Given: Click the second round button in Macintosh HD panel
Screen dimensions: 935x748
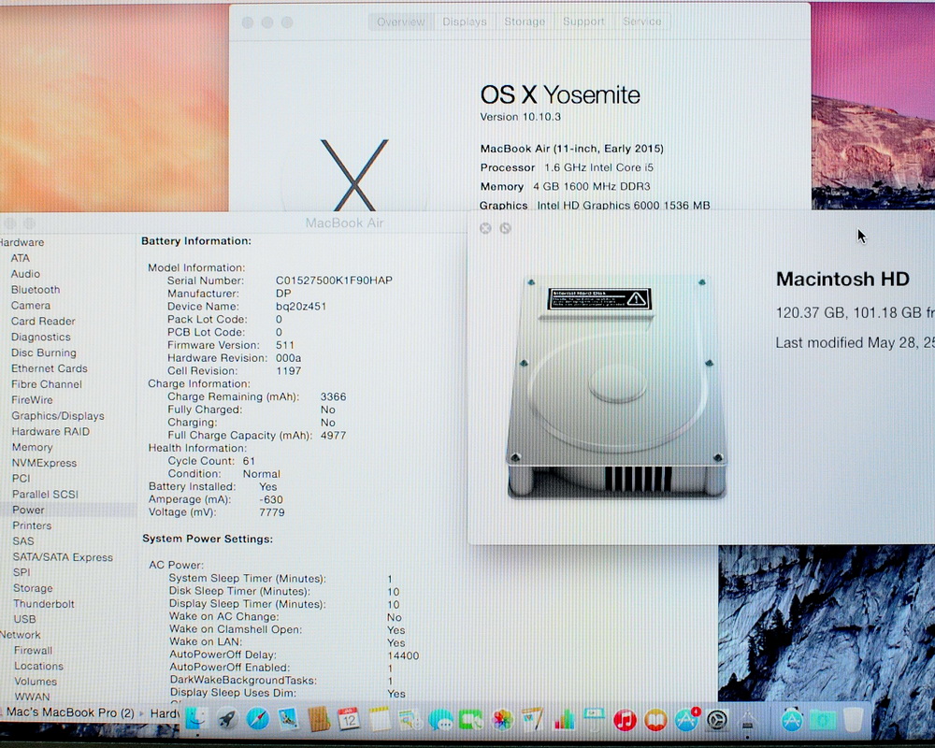Looking at the screenshot, I should [505, 228].
